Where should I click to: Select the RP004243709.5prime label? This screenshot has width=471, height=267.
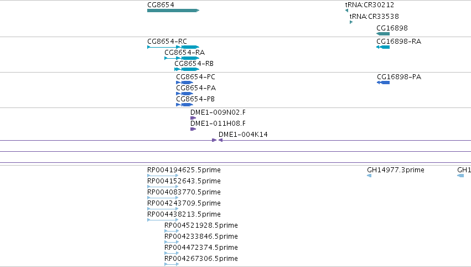pyautogui.click(x=184, y=203)
